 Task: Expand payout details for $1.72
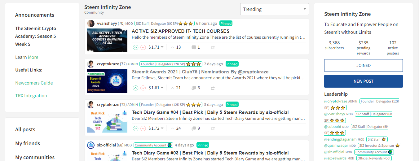point(156,128)
